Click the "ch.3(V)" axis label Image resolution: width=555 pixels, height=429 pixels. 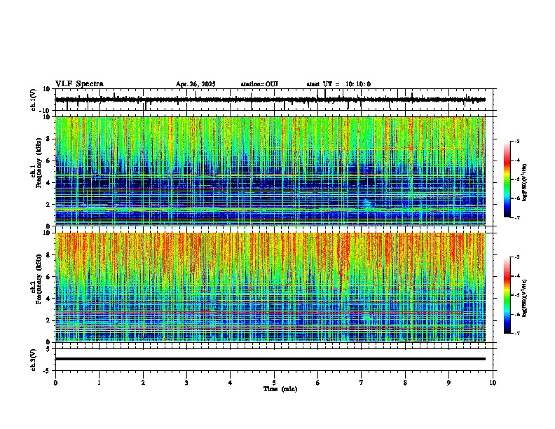pyautogui.click(x=34, y=360)
